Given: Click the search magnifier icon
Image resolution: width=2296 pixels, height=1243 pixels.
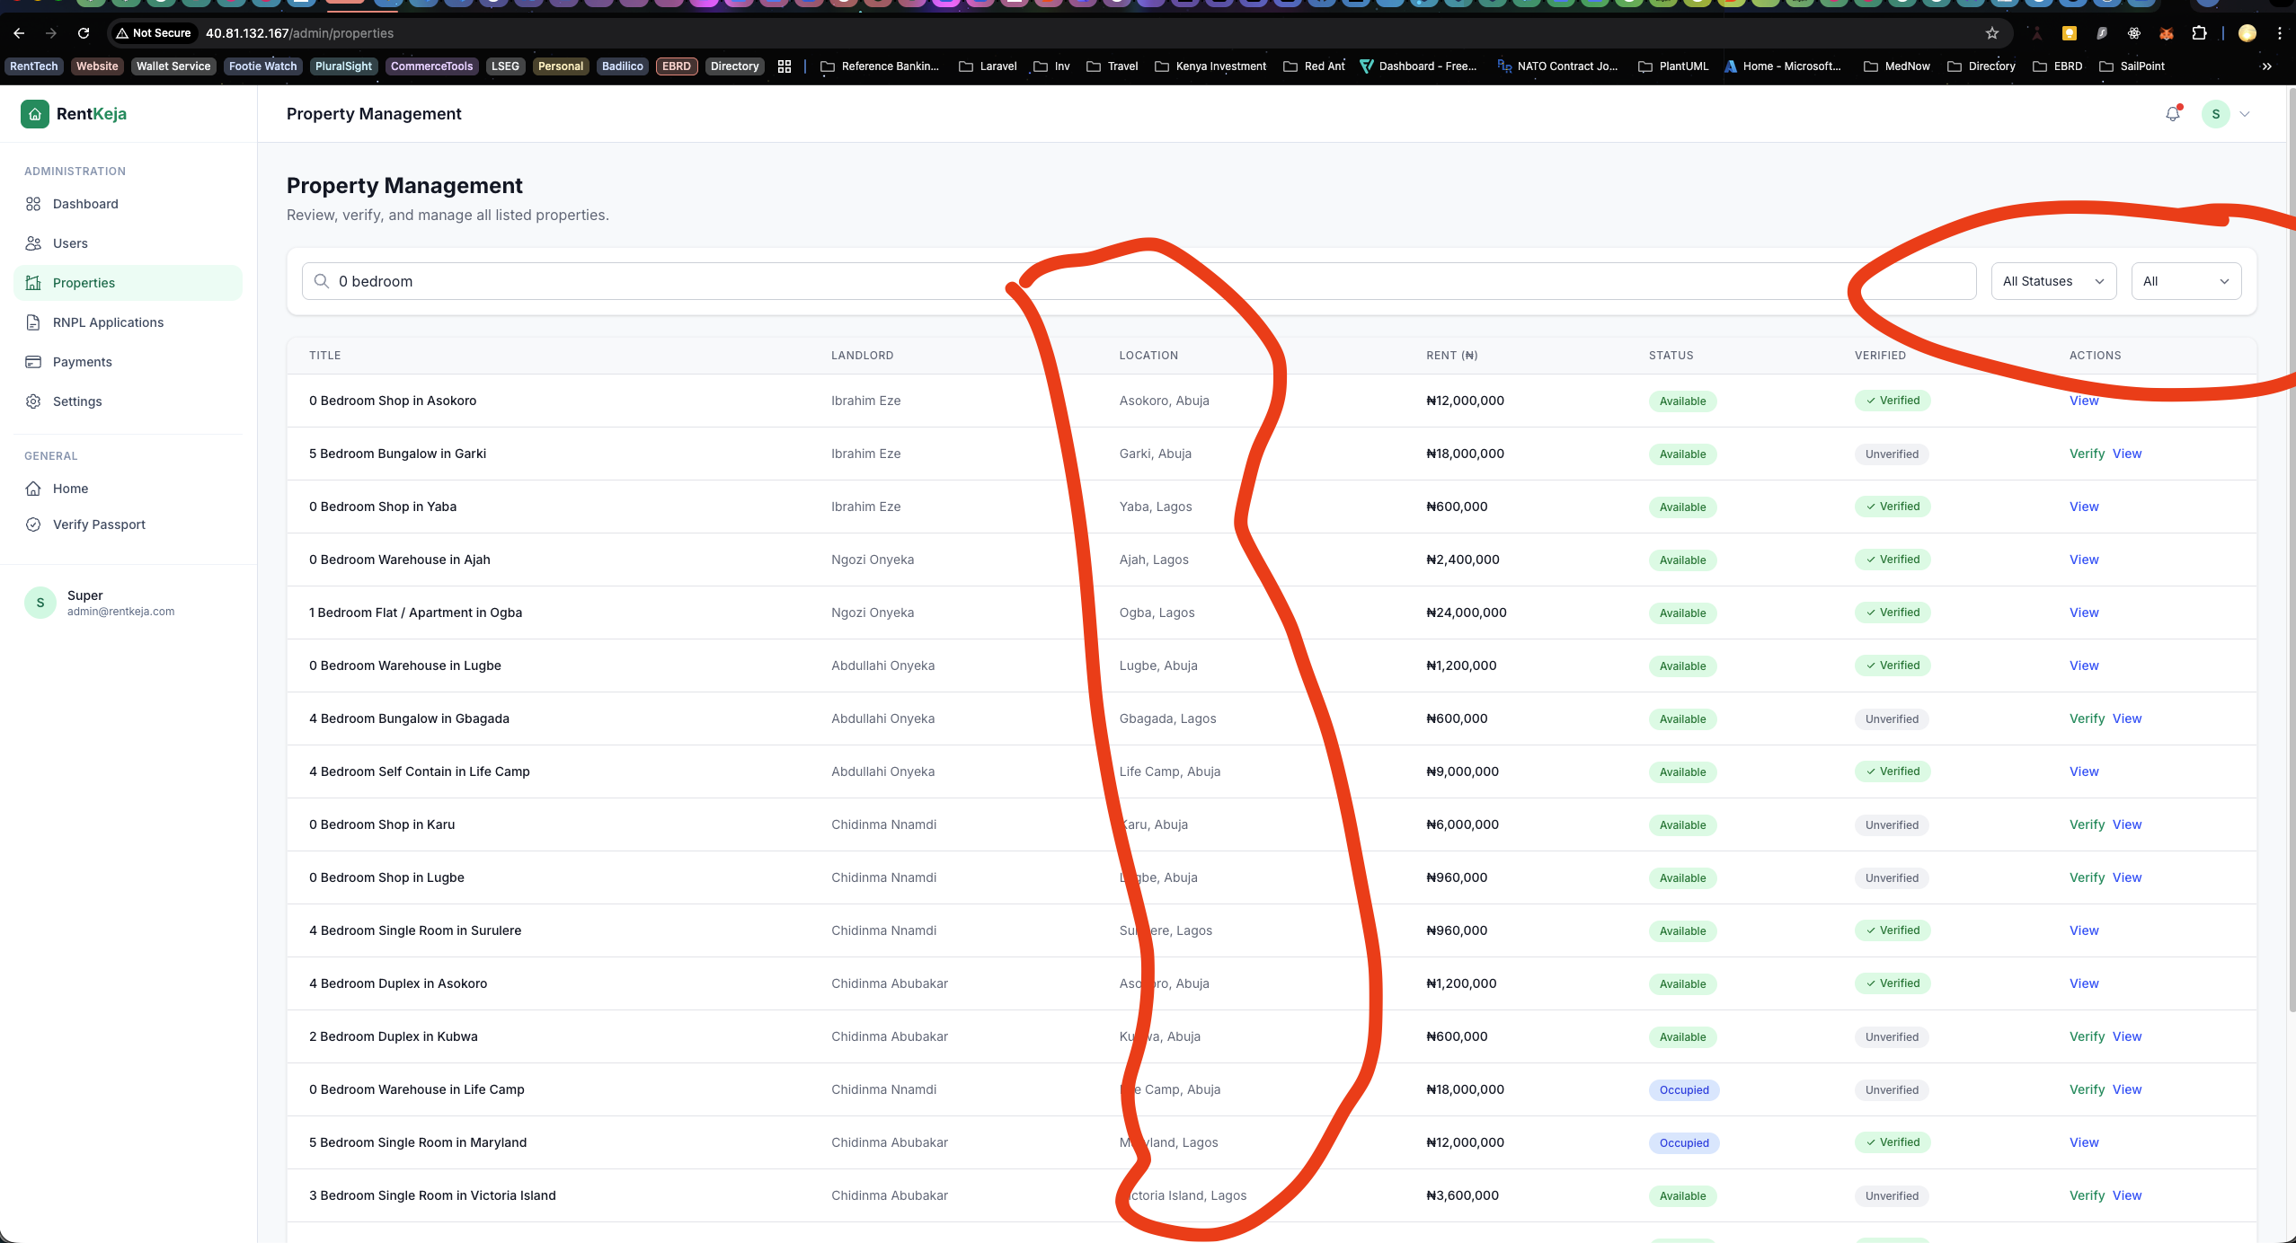Looking at the screenshot, I should [322, 281].
